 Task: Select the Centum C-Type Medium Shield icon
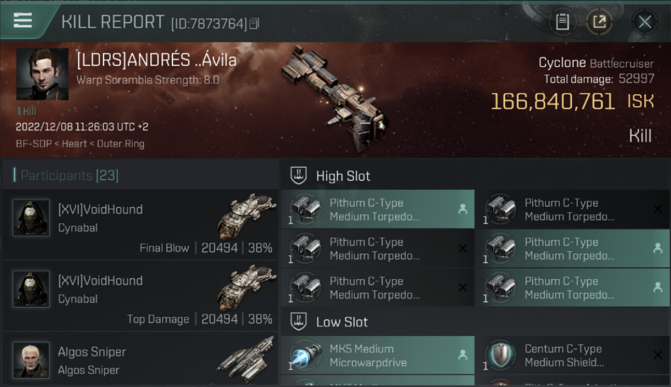tap(500, 356)
